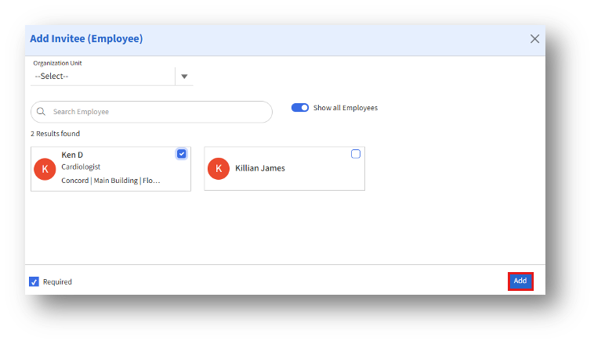Open the --Select-- combo box field
The height and width of the screenshot is (344, 594).
point(102,77)
